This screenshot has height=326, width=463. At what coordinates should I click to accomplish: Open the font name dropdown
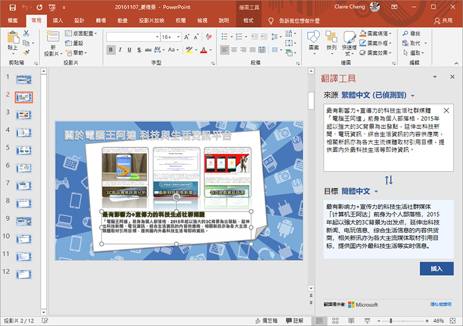click(157, 37)
